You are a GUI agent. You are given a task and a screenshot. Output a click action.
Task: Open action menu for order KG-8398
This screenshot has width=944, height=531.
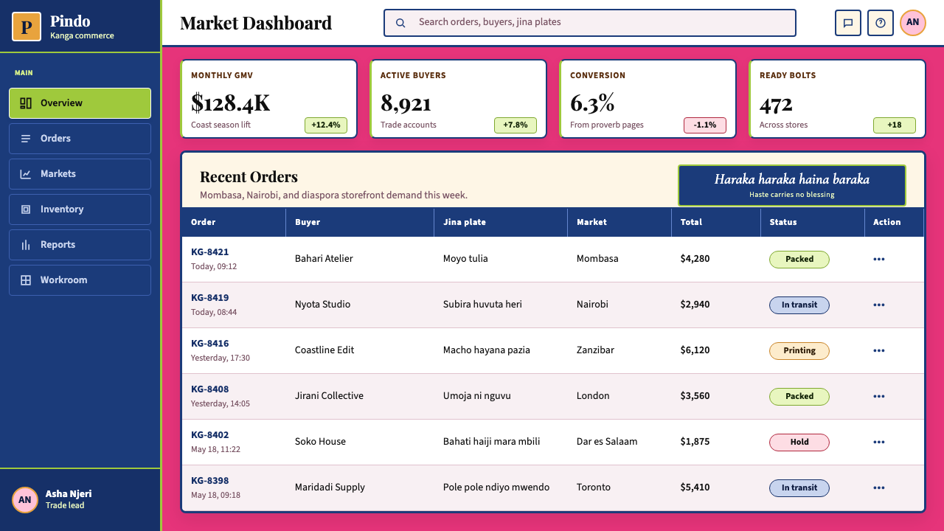tap(879, 488)
